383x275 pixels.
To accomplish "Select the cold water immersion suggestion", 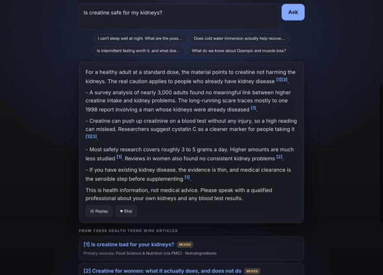I will coord(239,38).
